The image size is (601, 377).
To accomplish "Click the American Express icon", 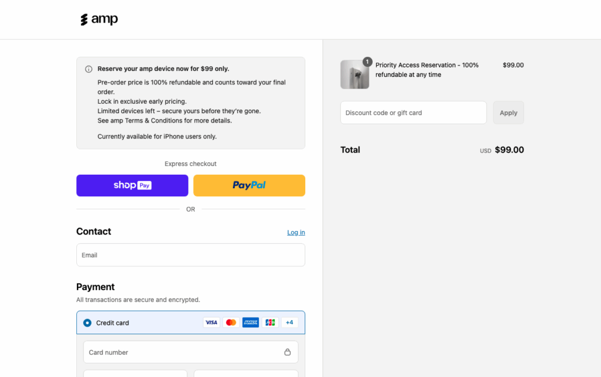I will pyautogui.click(x=251, y=322).
